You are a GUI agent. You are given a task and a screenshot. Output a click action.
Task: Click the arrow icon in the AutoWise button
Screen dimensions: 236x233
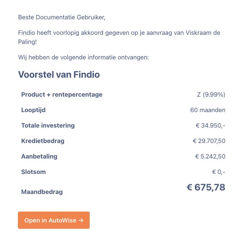tap(81, 220)
